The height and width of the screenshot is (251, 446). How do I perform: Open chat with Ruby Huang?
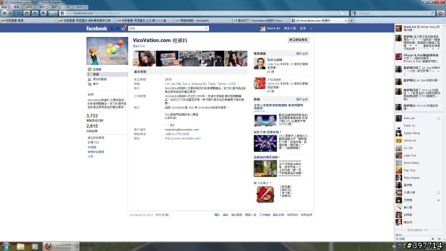[x=417, y=178]
